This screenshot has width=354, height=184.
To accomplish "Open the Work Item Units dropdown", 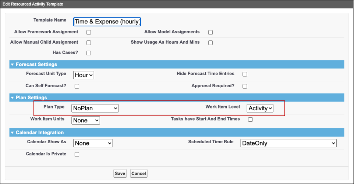I will point(86,120).
